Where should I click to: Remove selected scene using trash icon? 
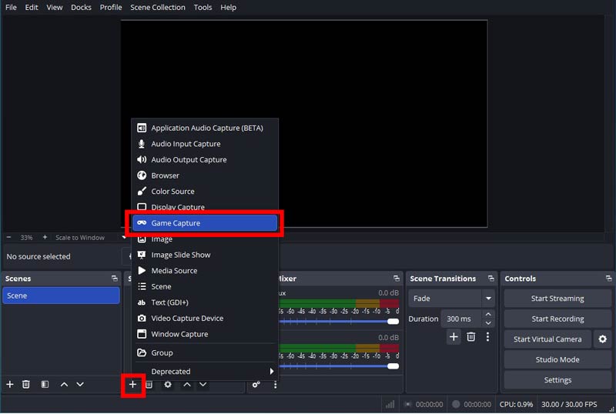(26, 384)
